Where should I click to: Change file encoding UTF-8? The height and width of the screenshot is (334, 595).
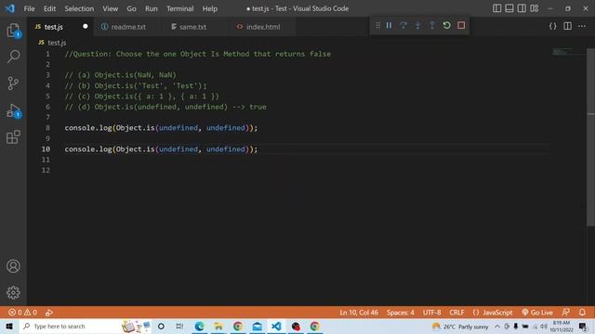(431, 313)
